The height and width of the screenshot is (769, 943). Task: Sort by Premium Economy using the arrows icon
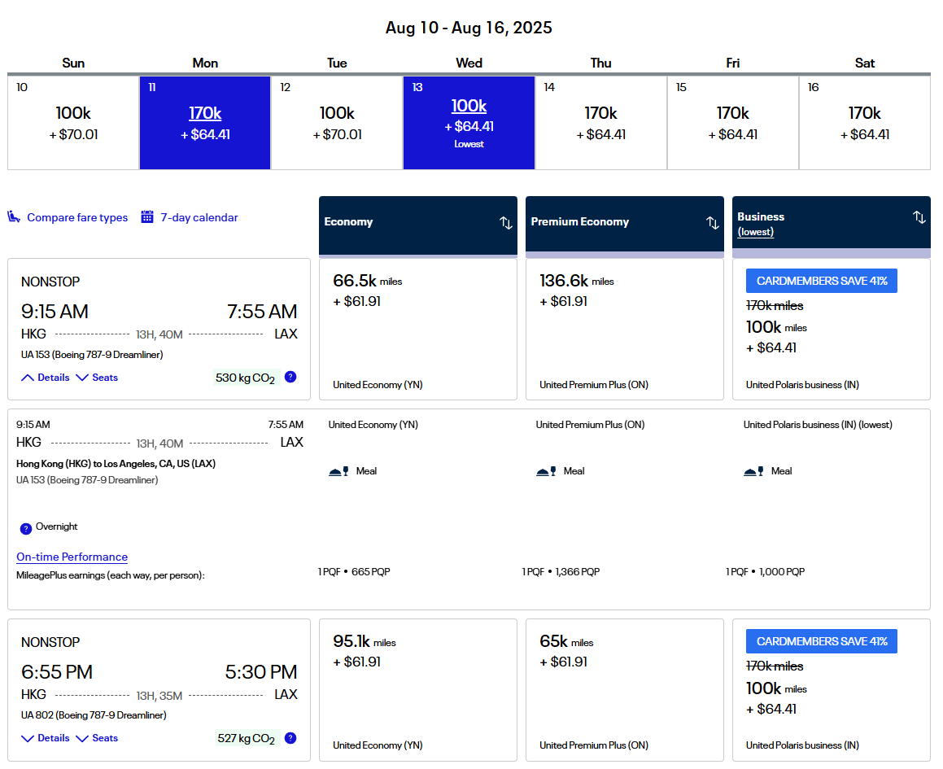(713, 223)
